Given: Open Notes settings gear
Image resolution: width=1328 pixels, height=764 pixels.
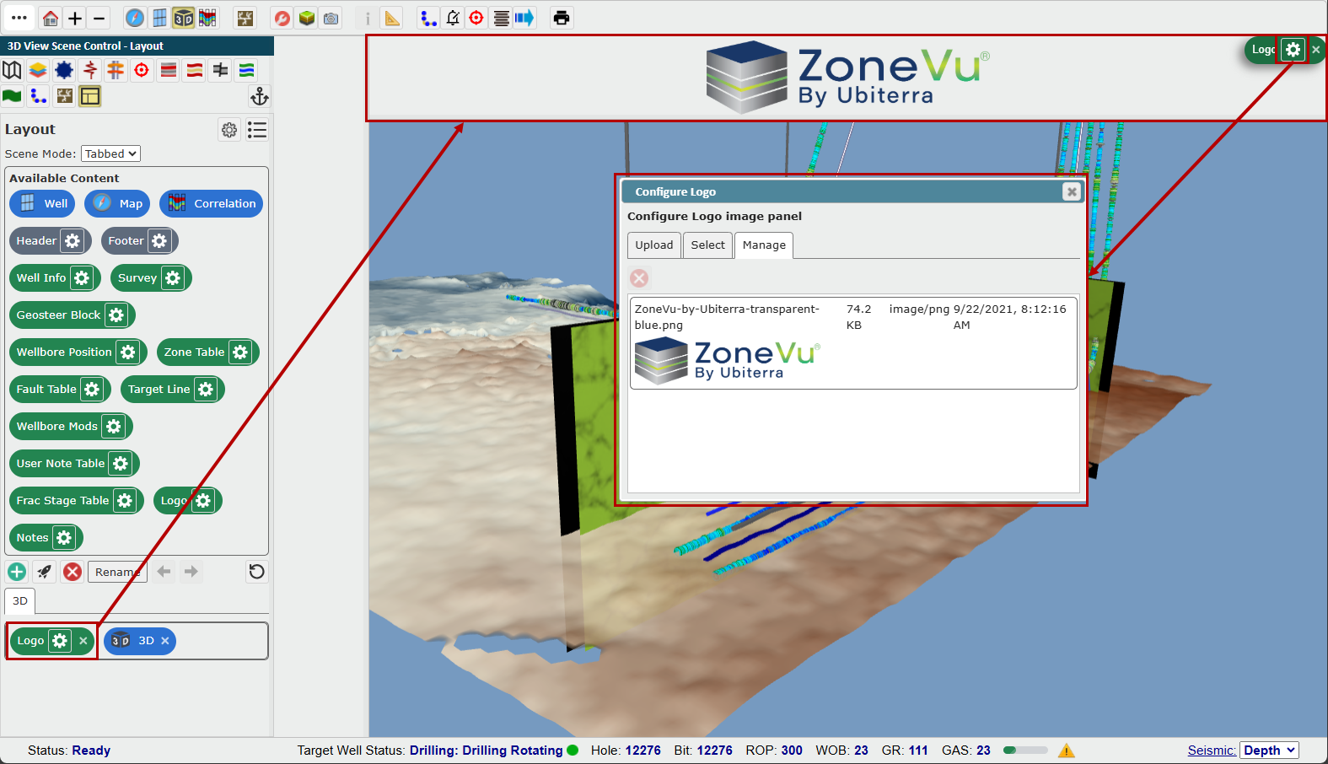Looking at the screenshot, I should (x=64, y=537).
